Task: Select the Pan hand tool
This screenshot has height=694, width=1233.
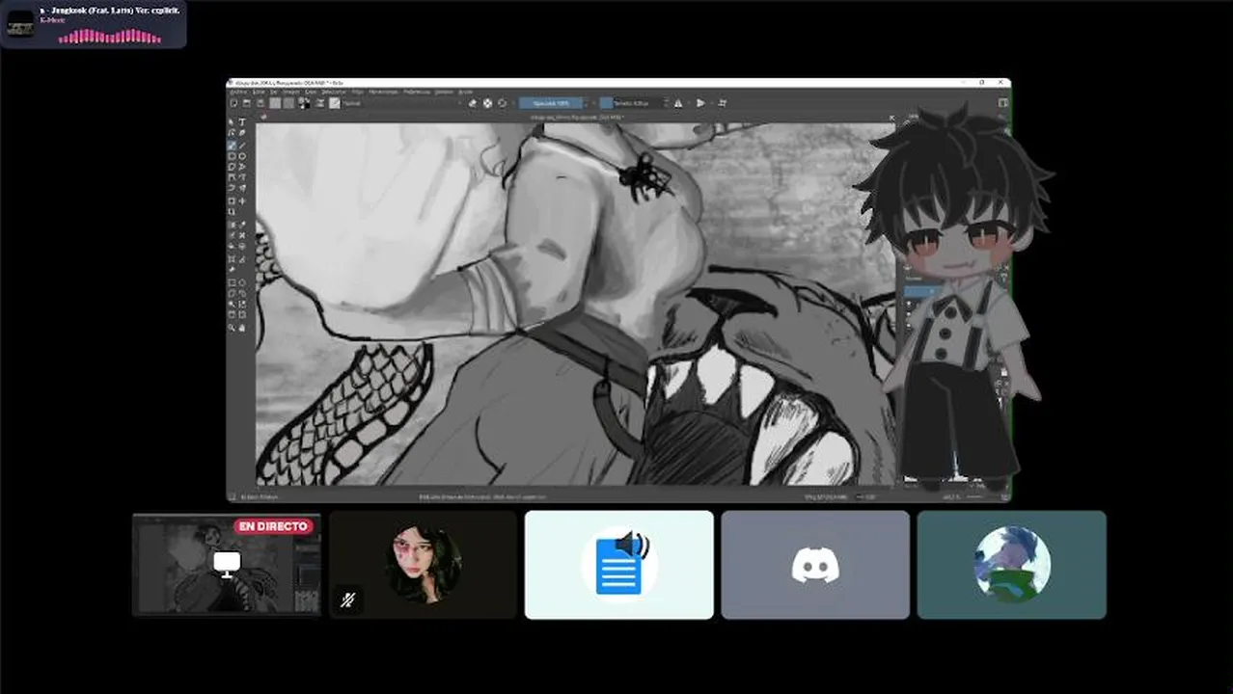Action: click(x=242, y=328)
